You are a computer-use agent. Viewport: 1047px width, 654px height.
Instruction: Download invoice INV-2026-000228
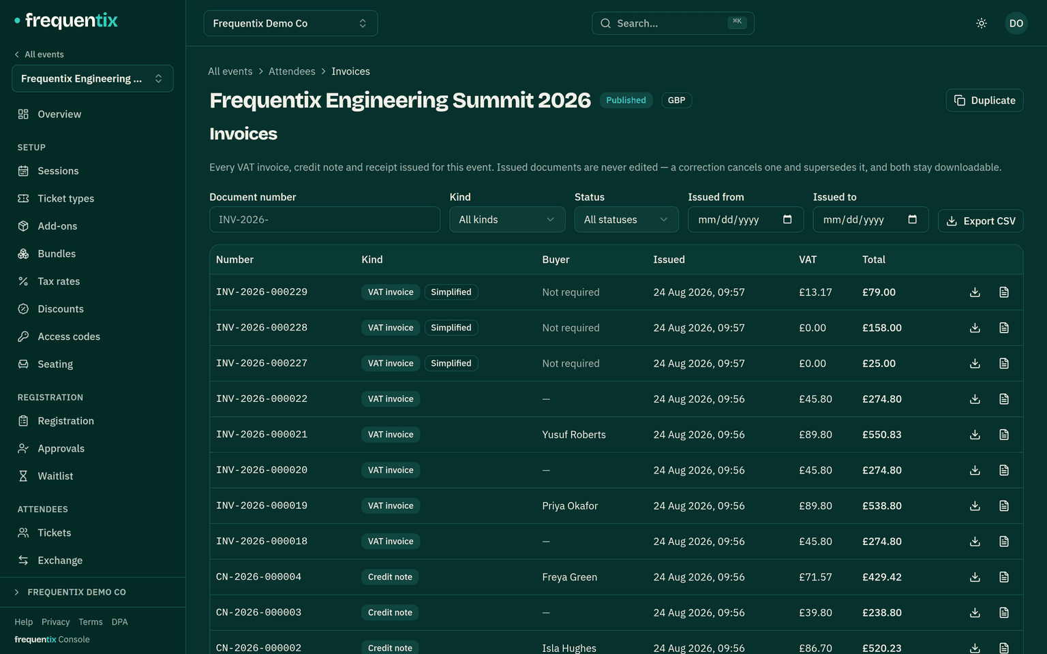coord(975,328)
